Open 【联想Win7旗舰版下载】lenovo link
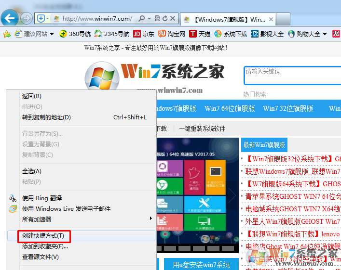This screenshot has width=341, height=270. pos(293,234)
